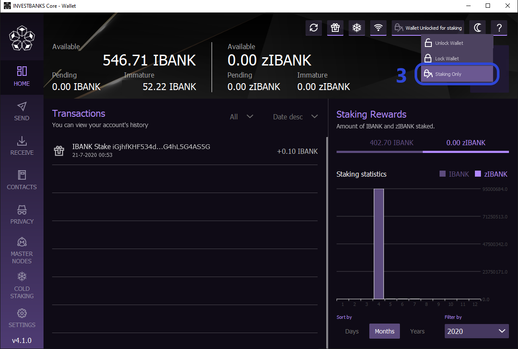The height and width of the screenshot is (349, 518).
Task: Choose Lock Wallet from the menu
Action: (x=457, y=59)
